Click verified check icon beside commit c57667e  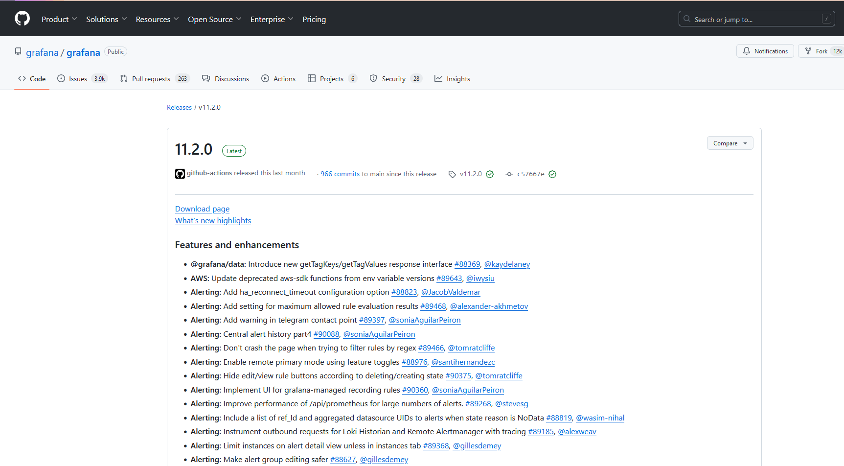pyautogui.click(x=552, y=174)
